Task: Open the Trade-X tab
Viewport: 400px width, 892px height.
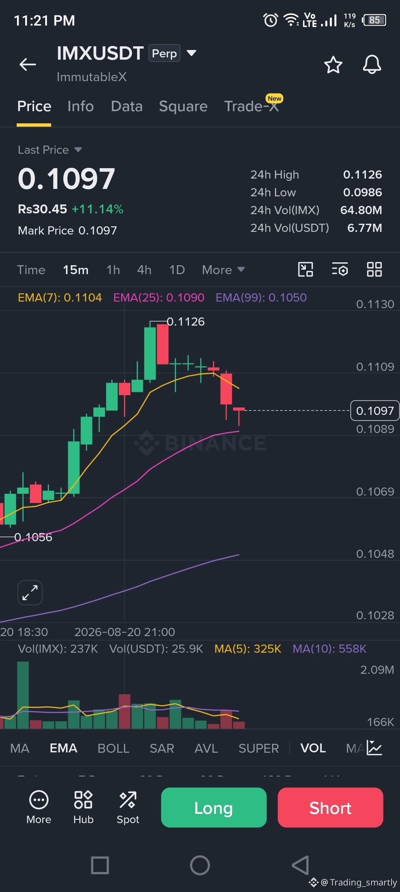Action: [251, 106]
